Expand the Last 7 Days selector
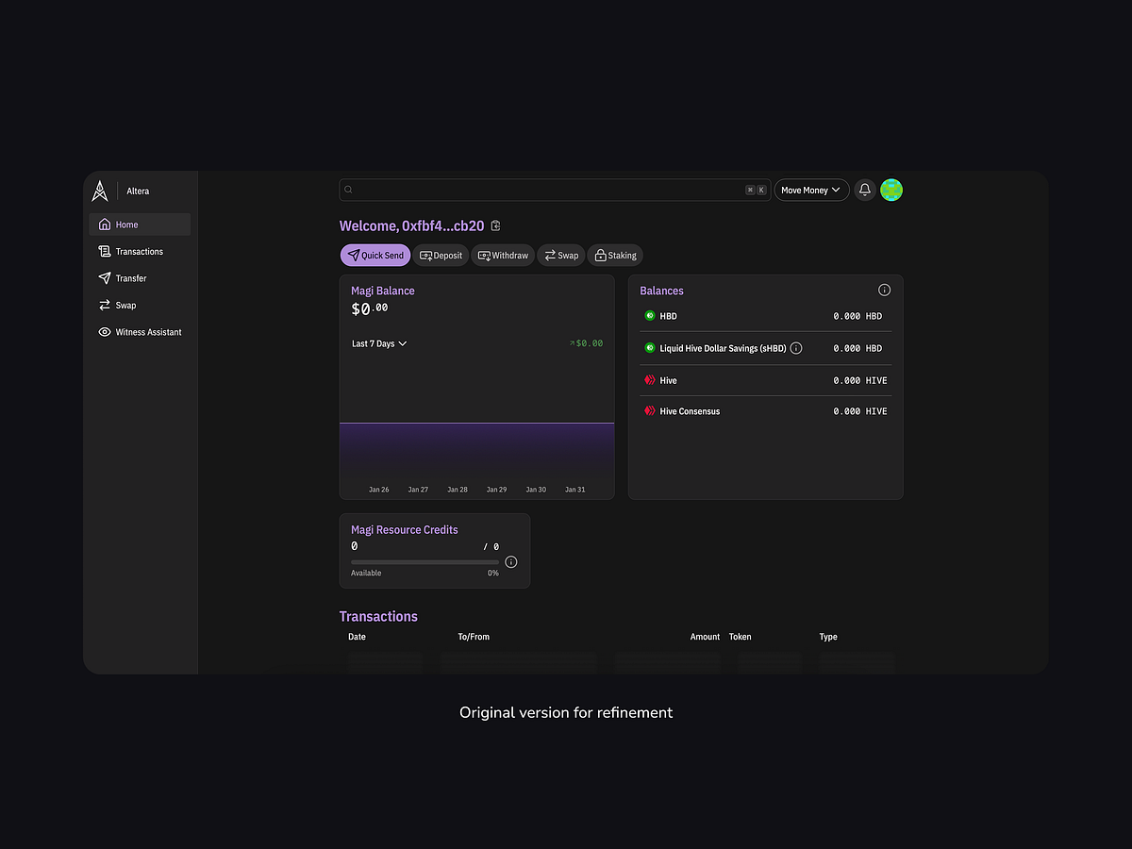 378,343
